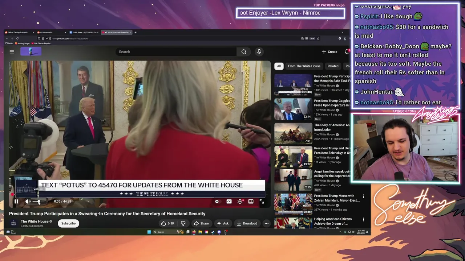Open the 160% zoom level indicator

(x=312, y=38)
